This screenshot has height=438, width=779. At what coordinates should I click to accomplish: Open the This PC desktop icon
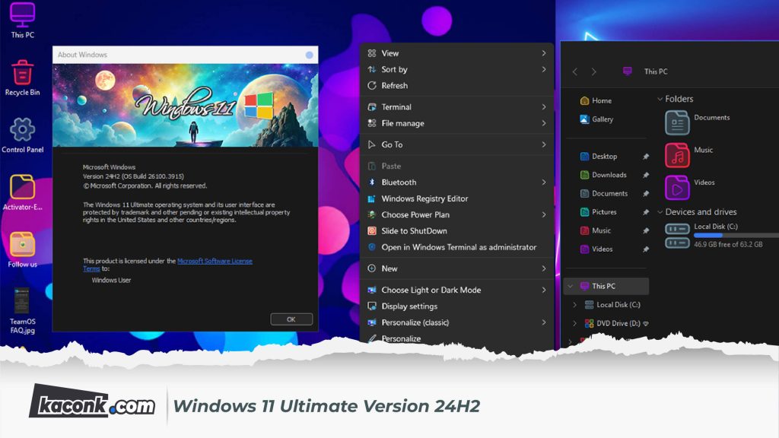point(22,20)
